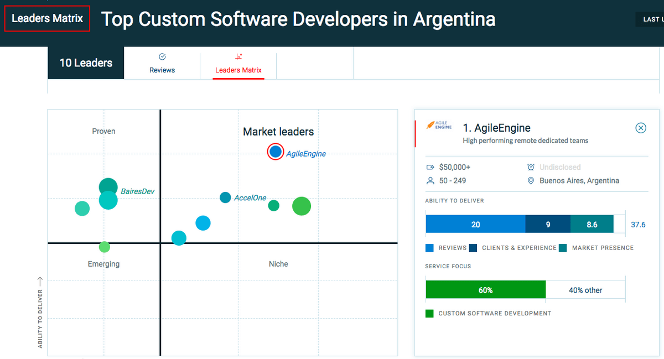This screenshot has height=359, width=664.
Task: Click the tagline High performing remote dedicated teams
Action: pos(525,141)
